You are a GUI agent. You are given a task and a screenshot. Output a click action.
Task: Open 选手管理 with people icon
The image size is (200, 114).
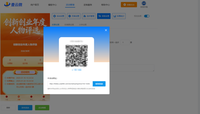[x=89, y=16]
